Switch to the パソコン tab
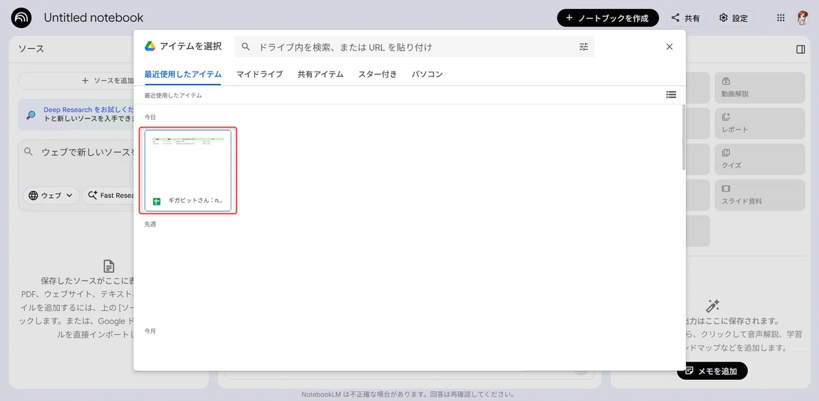Viewport: 819px width, 401px height. [427, 74]
